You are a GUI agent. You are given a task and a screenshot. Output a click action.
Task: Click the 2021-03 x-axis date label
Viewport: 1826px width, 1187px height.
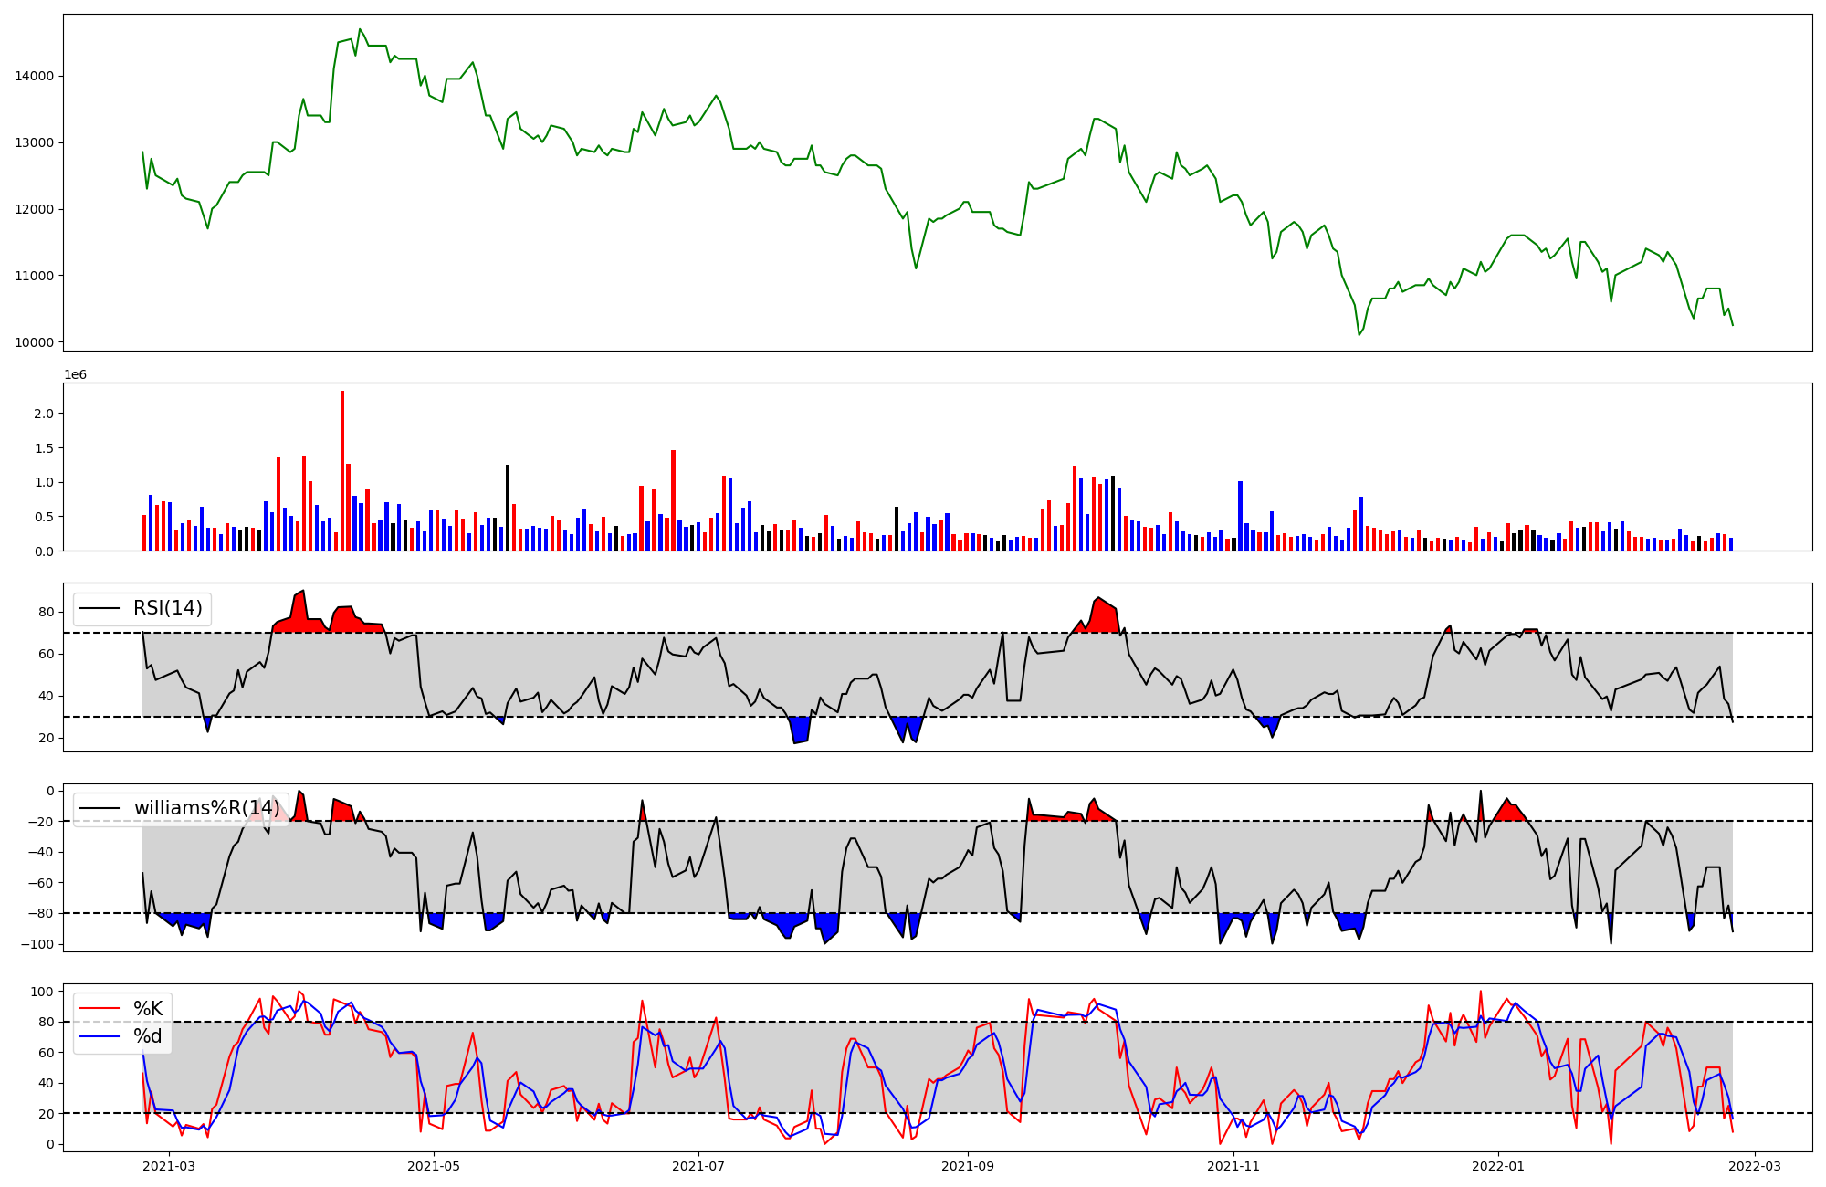coord(168,1165)
